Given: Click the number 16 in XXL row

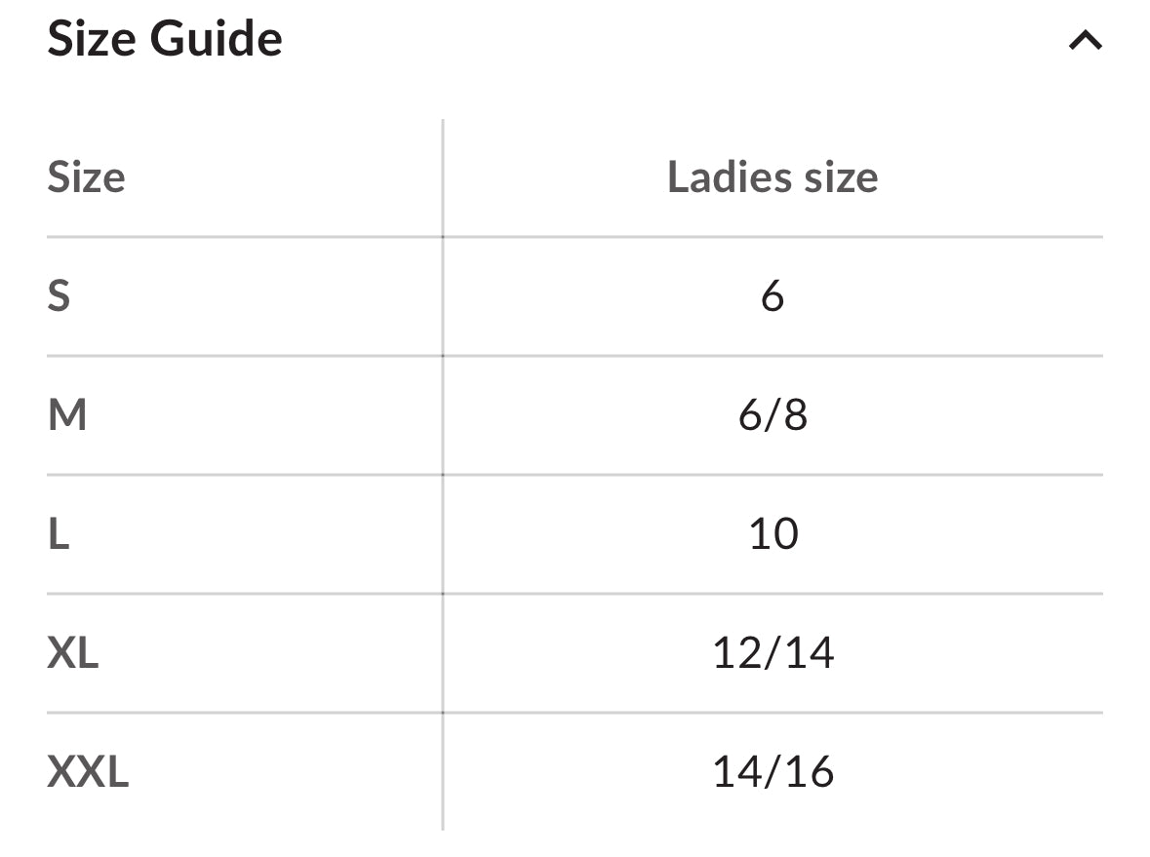Looking at the screenshot, I should pyautogui.click(x=810, y=771).
